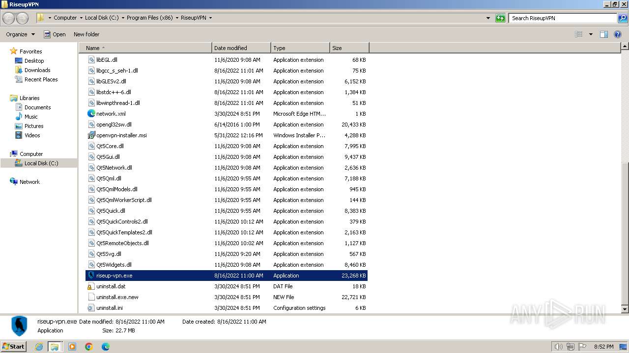The image size is (629, 353).
Task: Select the libEGL.dll file icon
Action: [x=91, y=60]
